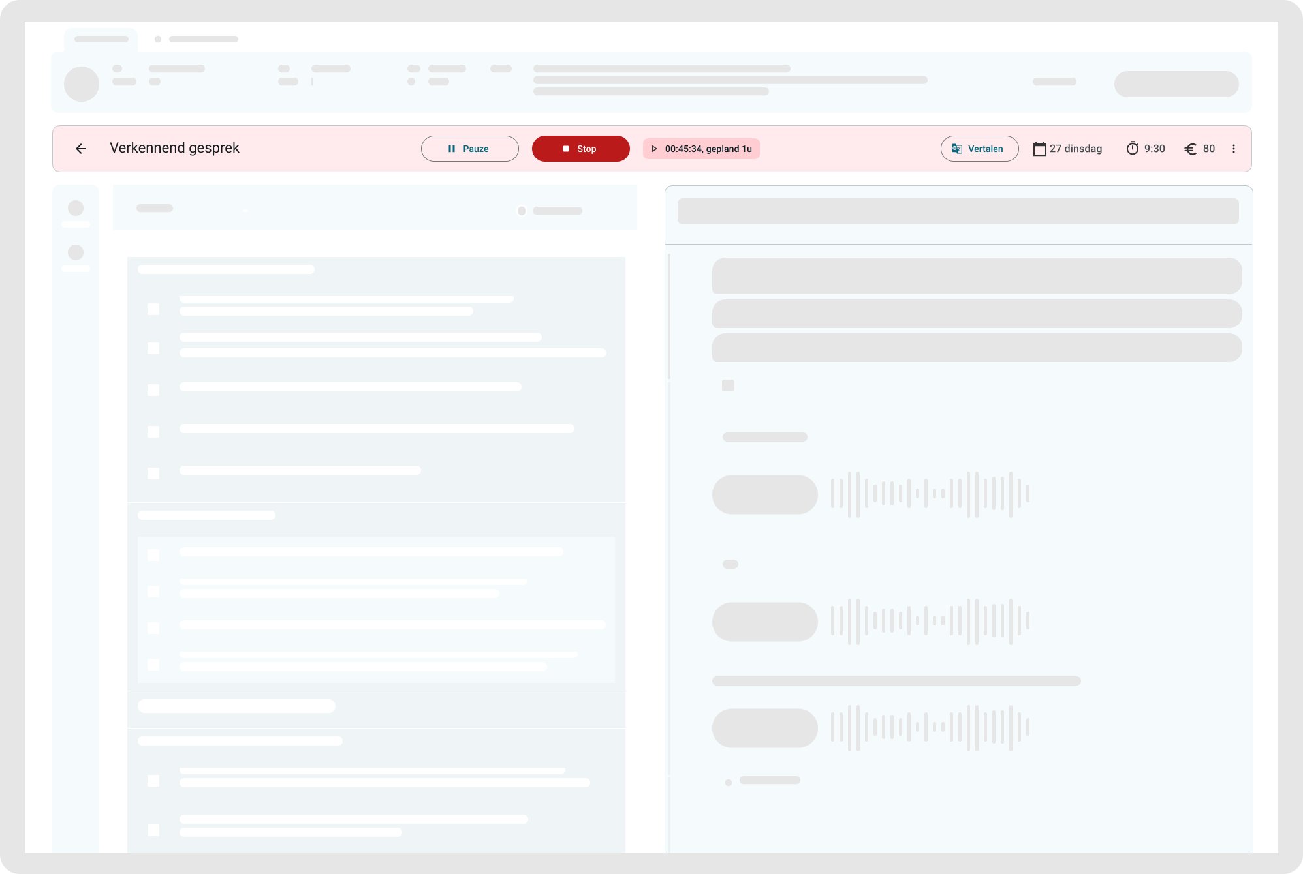
Task: Click the Pauze button to pause recording
Action: [469, 148]
